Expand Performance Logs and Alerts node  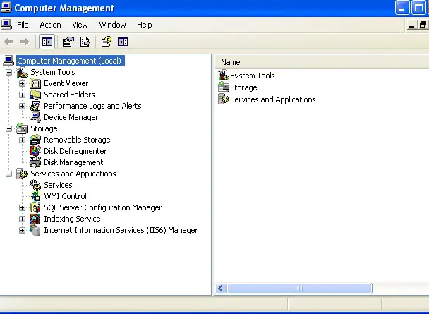pyautogui.click(x=22, y=106)
